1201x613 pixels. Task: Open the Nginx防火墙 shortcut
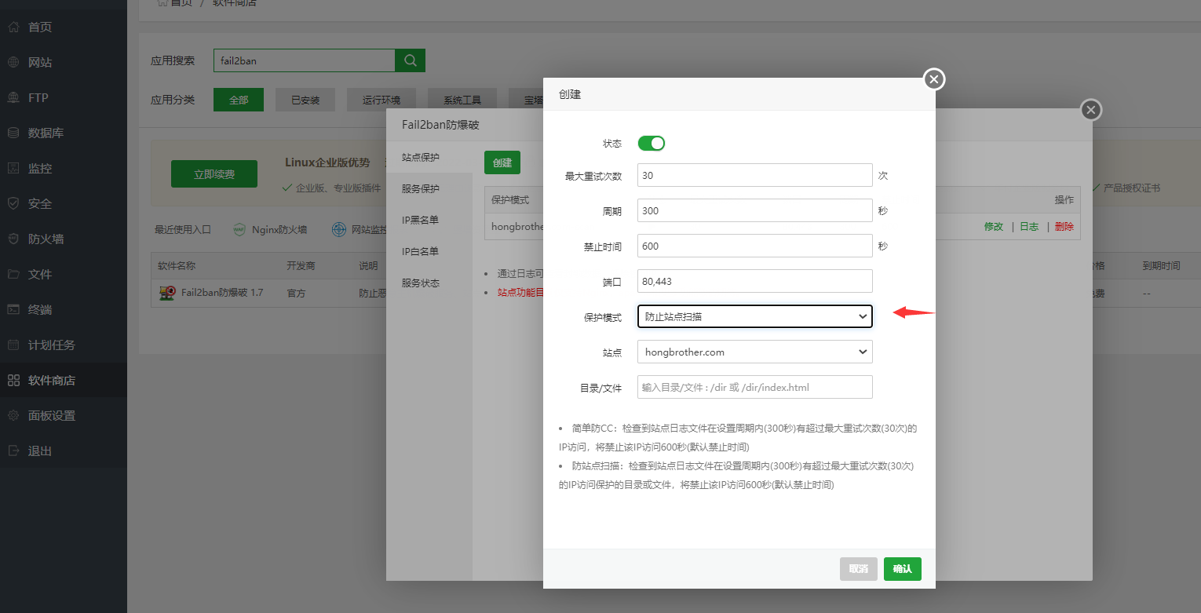click(270, 229)
